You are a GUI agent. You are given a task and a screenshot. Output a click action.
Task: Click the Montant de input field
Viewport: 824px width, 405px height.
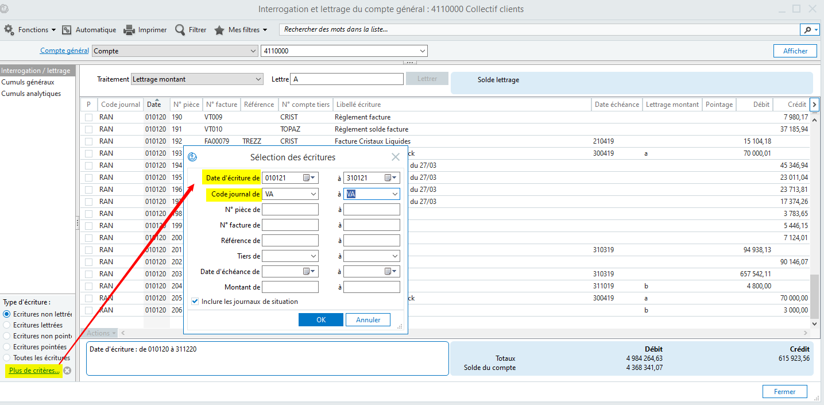290,287
